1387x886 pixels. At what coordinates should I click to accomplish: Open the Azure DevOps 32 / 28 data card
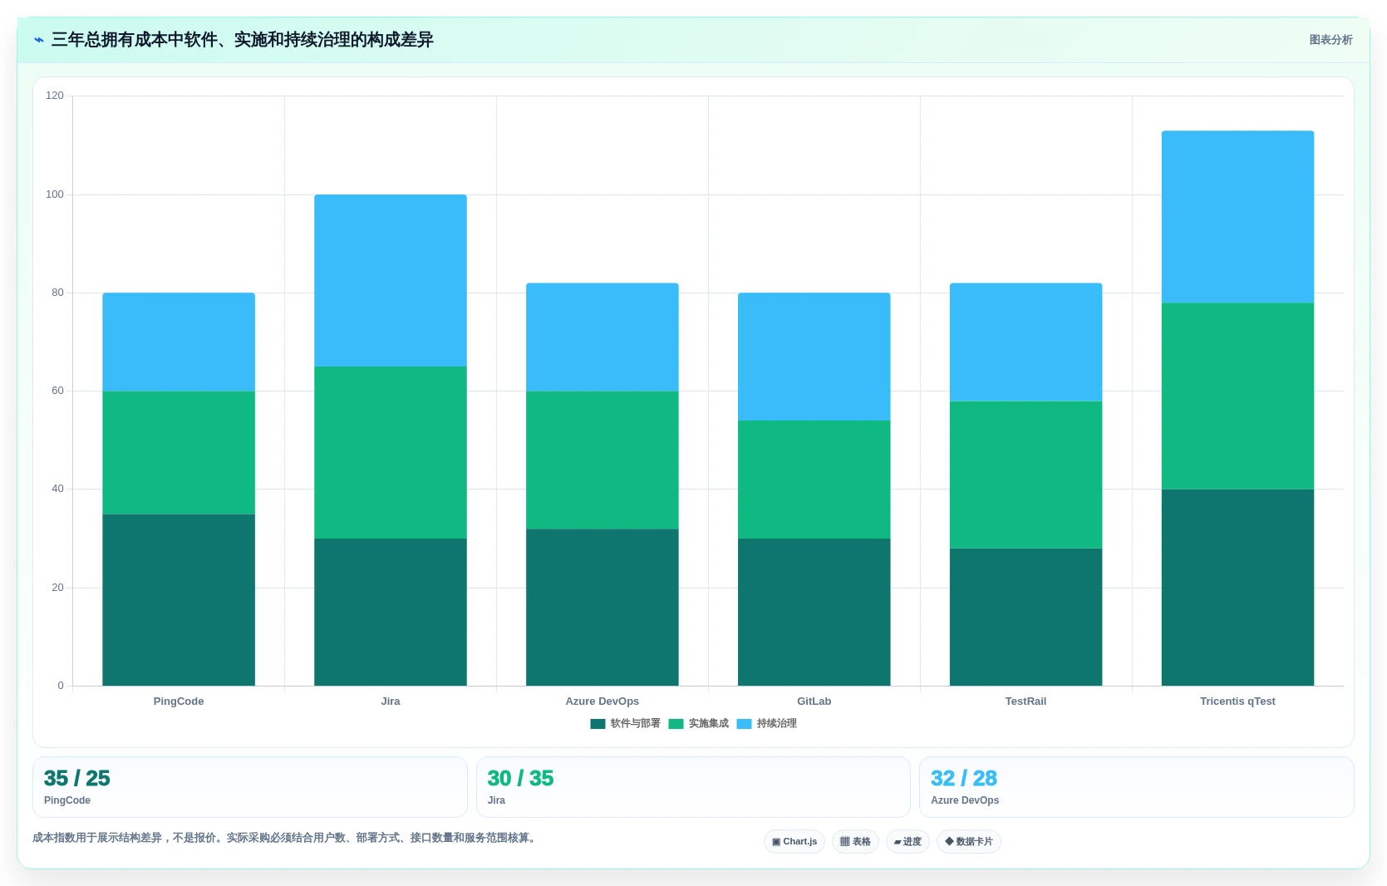[x=1137, y=787]
